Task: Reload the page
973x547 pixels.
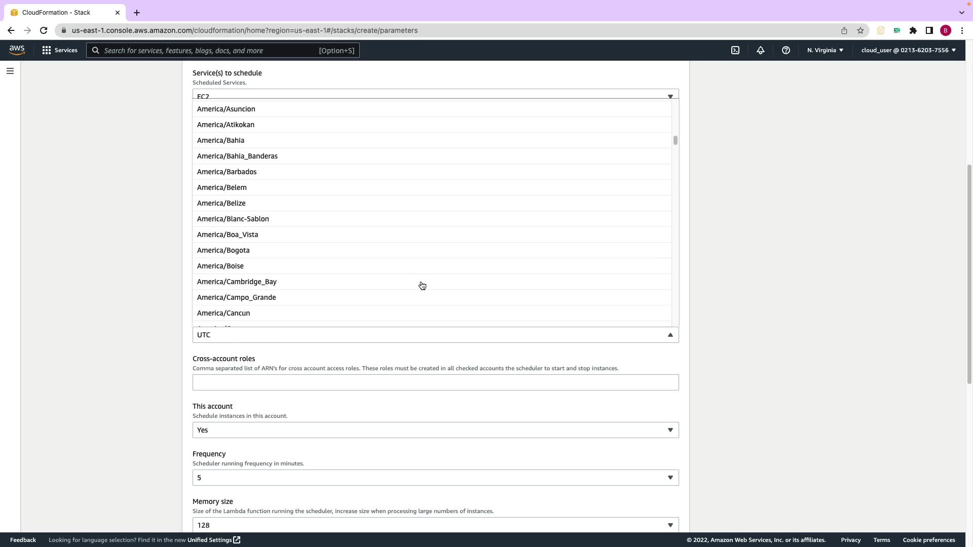Action: [x=44, y=30]
